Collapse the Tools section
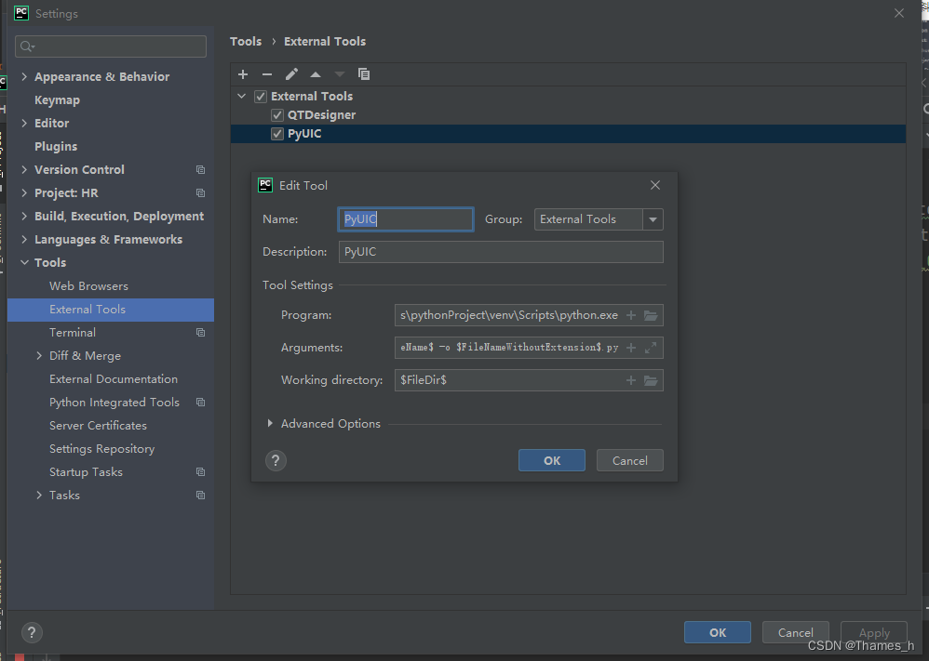 [x=24, y=263]
